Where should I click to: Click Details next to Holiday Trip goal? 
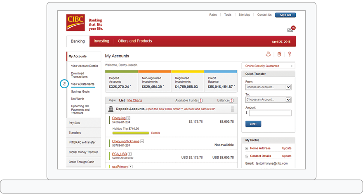click(x=156, y=133)
